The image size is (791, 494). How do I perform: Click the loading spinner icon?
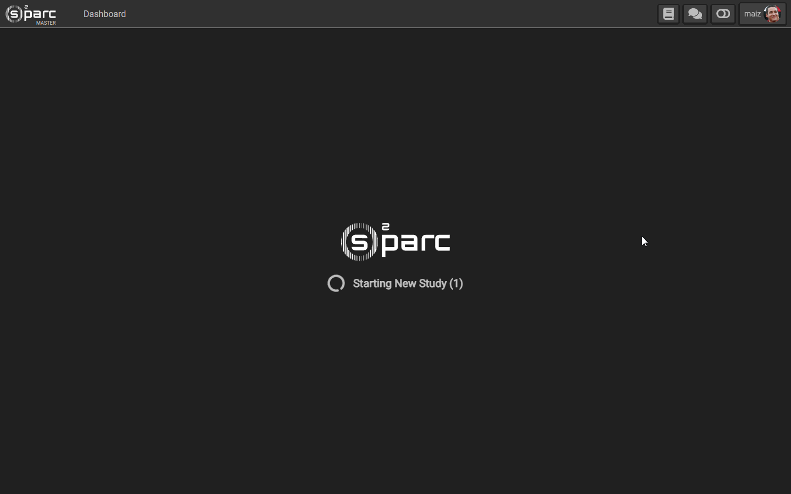336,283
